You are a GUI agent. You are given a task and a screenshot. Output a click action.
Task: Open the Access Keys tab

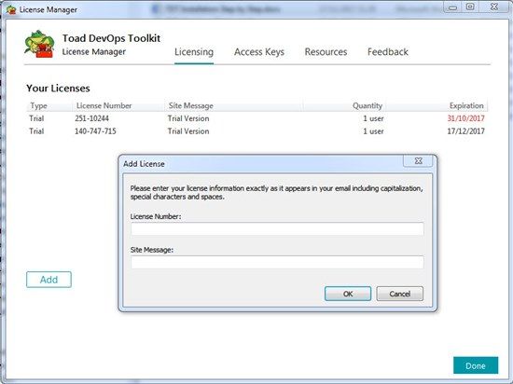point(259,52)
